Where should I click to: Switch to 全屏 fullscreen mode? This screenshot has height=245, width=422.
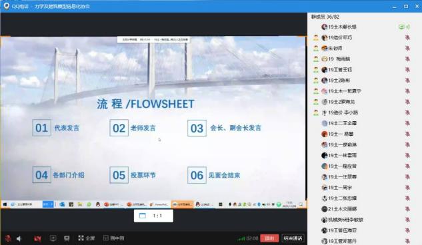pyautogui.click(x=87, y=238)
